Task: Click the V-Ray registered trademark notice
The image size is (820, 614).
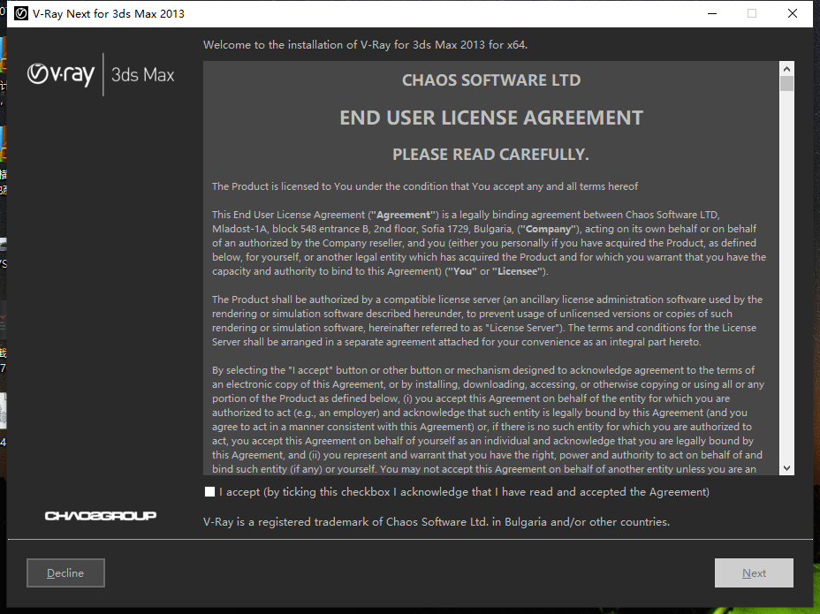Action: coord(437,522)
